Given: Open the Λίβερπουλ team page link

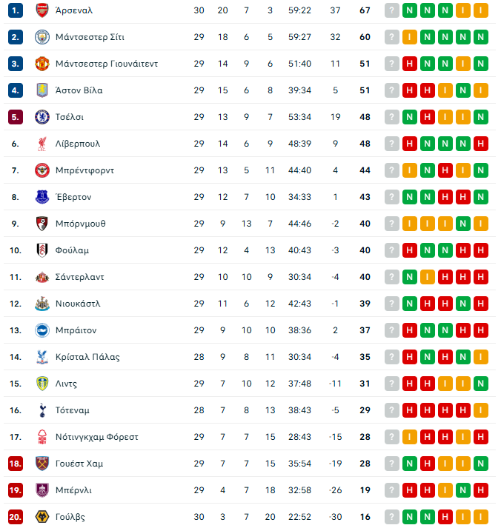Looking at the screenshot, I should coord(77,144).
